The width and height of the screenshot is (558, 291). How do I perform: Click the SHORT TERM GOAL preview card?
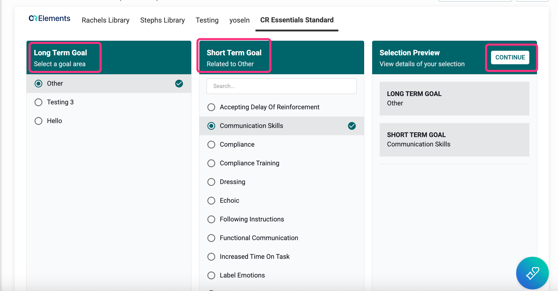454,140
